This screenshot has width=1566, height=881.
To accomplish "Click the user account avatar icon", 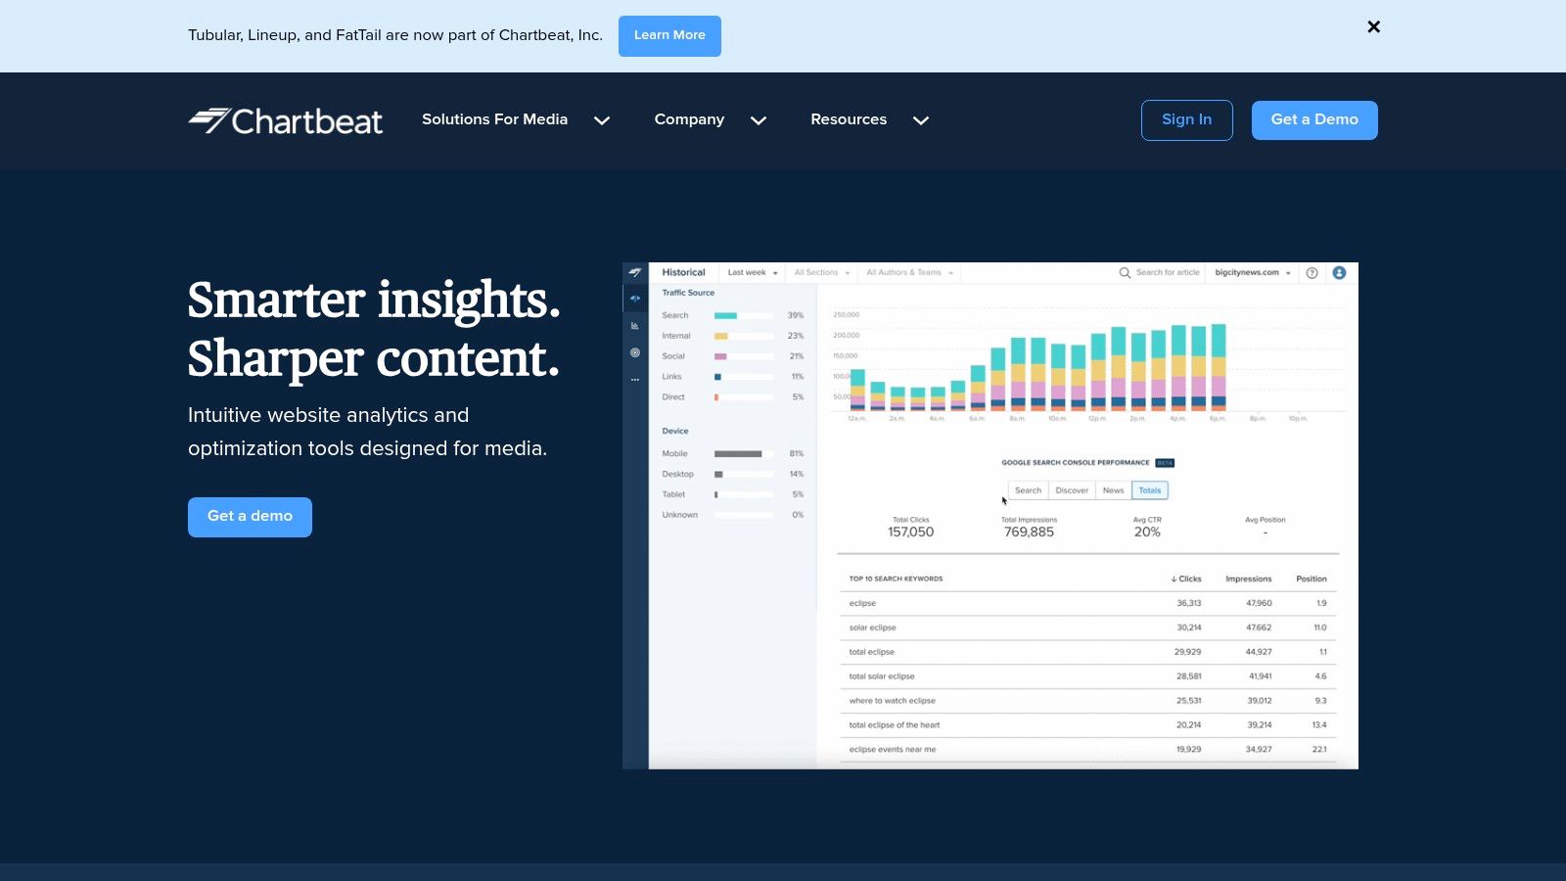I will (1339, 273).
